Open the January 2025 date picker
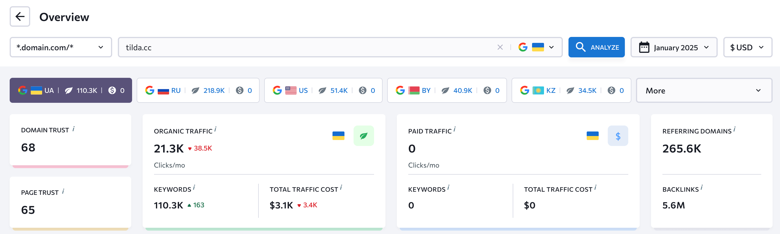 click(x=674, y=47)
